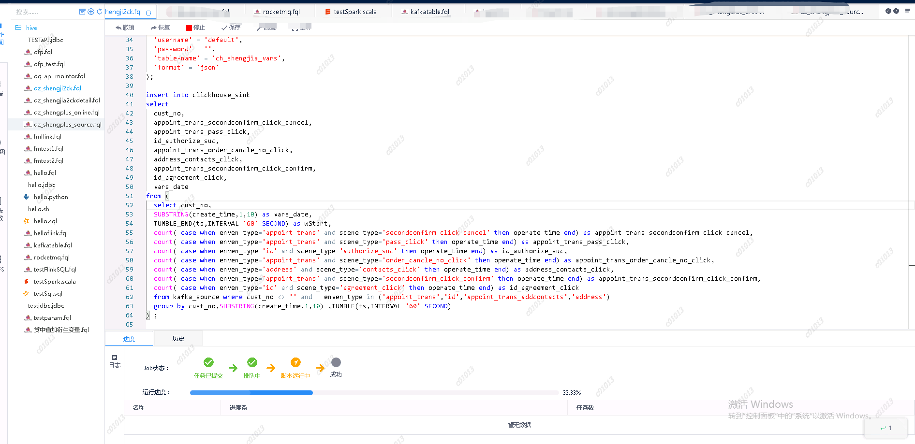Switch to the testSpark.scala tab
The width and height of the screenshot is (915, 444).
tap(354, 11)
